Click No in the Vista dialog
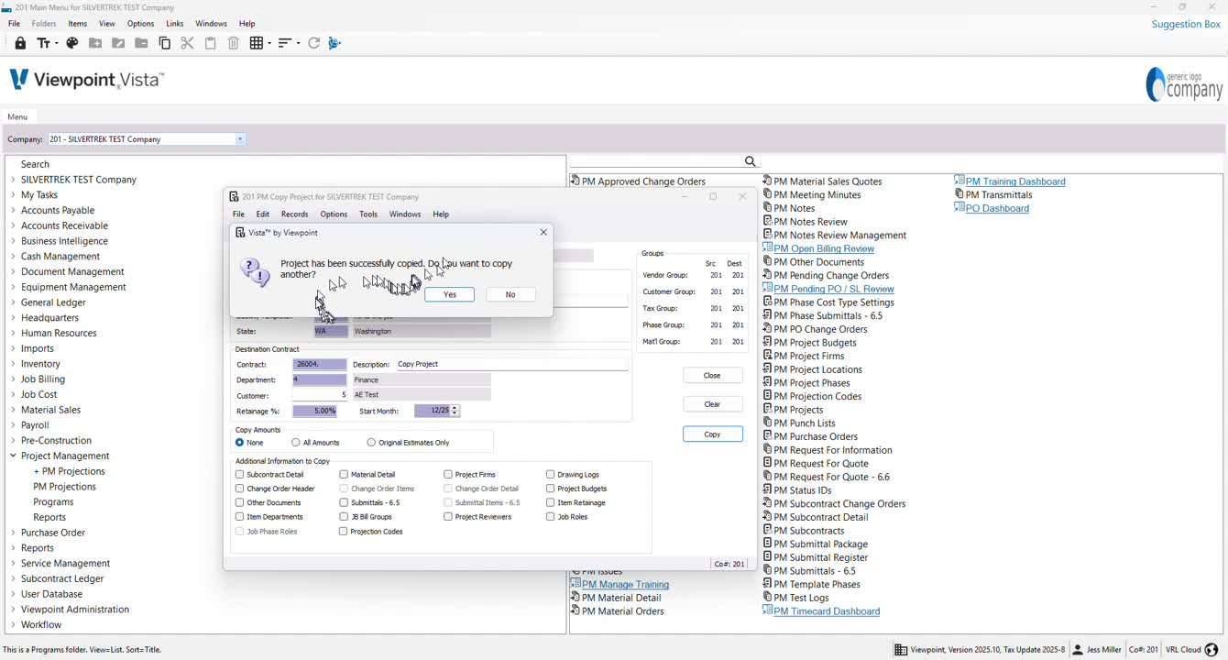Screen dimensions: 1228x660 [510, 294]
